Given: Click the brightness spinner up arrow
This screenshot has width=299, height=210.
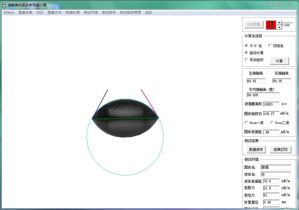Looking at the screenshot, I should point(279,22).
